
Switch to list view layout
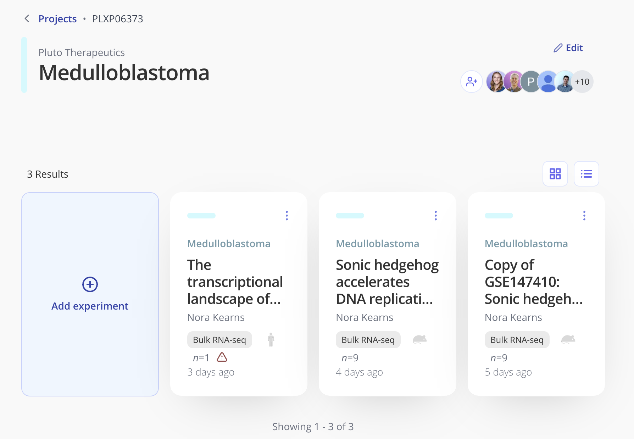(586, 174)
